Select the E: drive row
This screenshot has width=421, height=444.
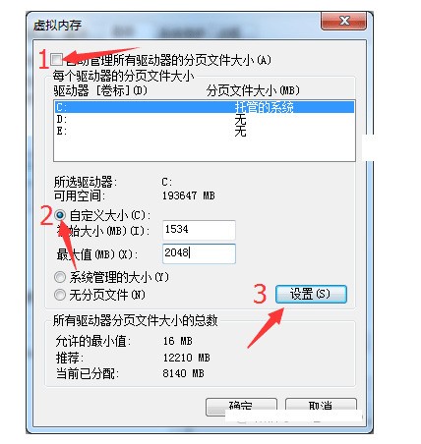[205, 132]
